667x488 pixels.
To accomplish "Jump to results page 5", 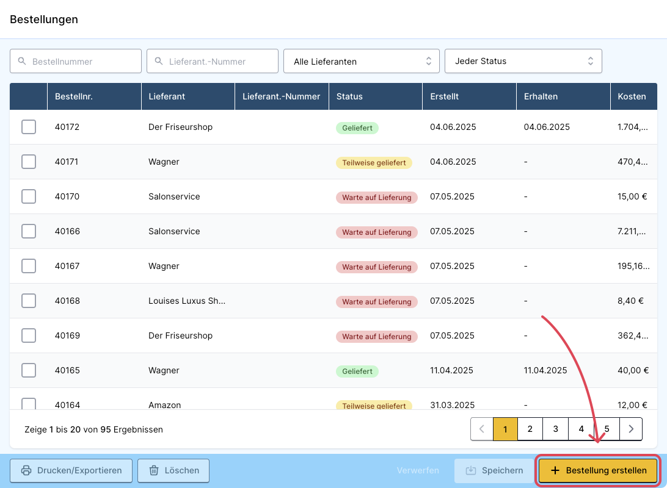I will pos(607,429).
